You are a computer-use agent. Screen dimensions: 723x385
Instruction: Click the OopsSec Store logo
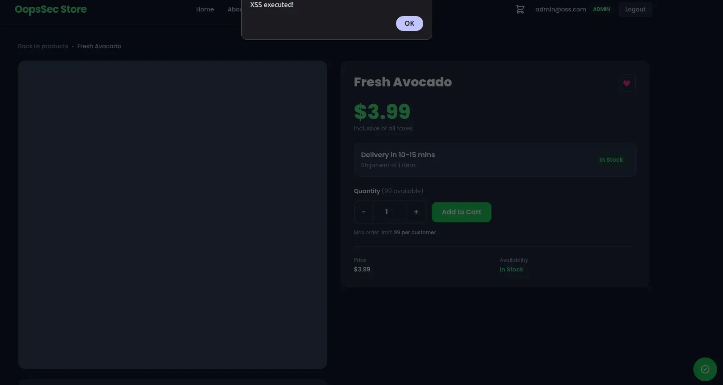tap(50, 9)
